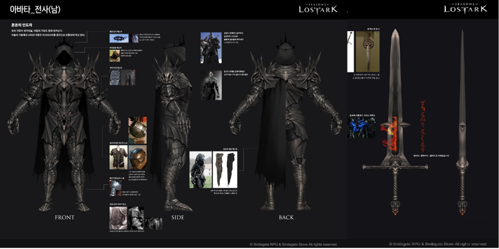Click the armored knight reference photo
This screenshot has height=249, width=499.
point(211,48)
